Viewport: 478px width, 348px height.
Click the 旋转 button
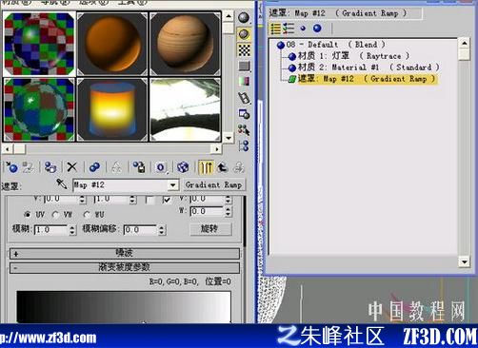click(210, 229)
